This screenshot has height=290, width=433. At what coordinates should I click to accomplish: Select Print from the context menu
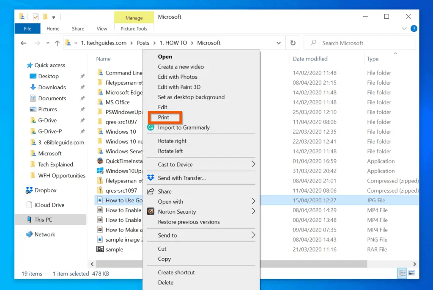coord(164,117)
